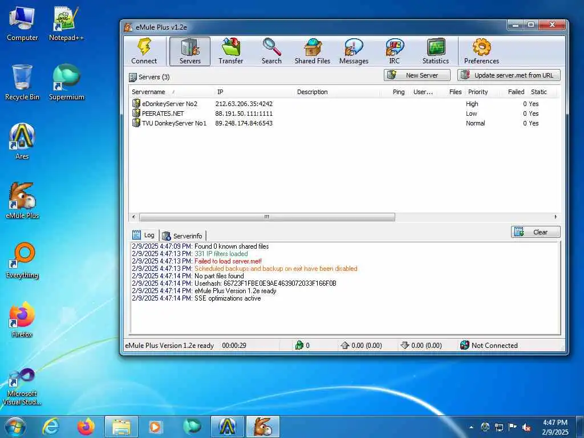
Task: Show hidden tray icons arrow
Action: [x=472, y=428]
